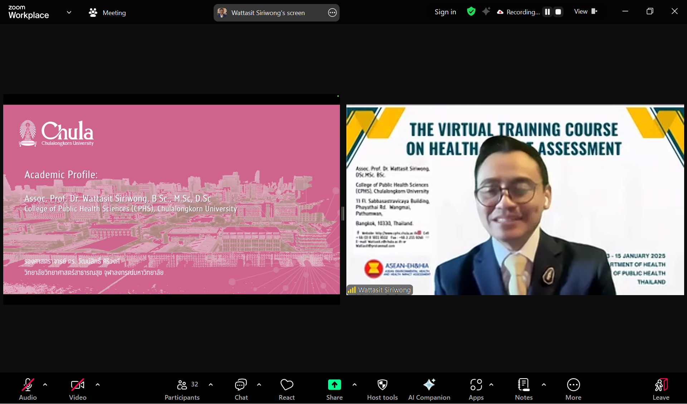Open the Participants panel
The height and width of the screenshot is (404, 687).
click(182, 385)
